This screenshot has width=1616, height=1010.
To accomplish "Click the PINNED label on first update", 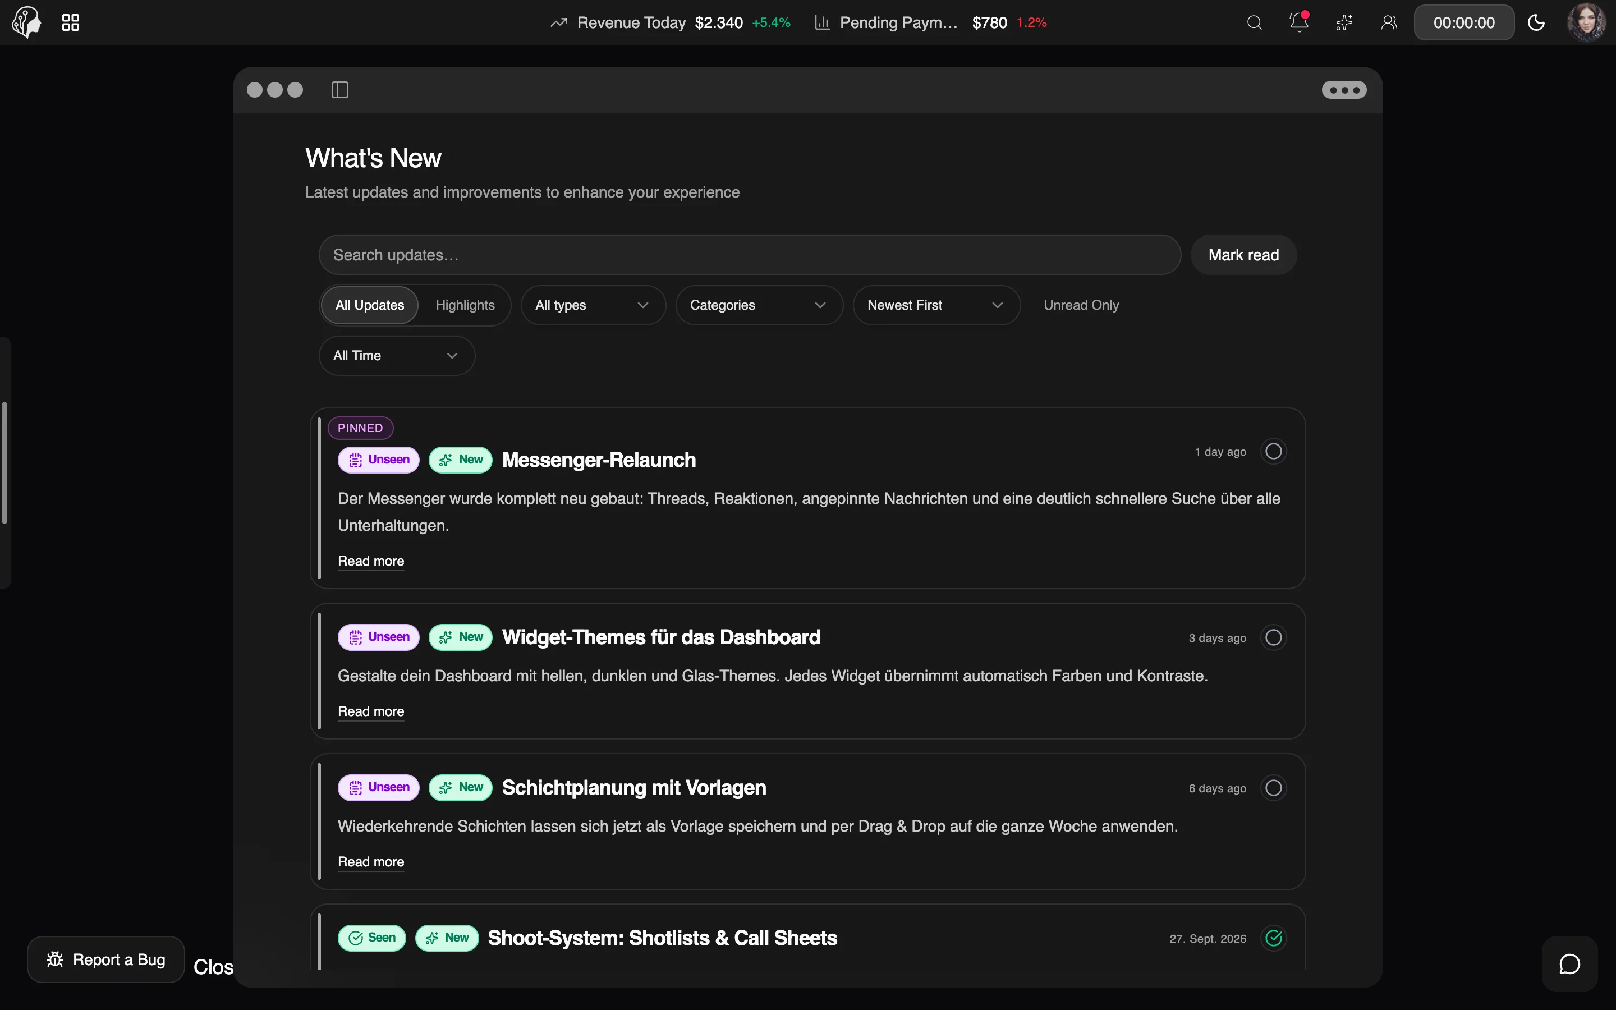I will coord(360,428).
